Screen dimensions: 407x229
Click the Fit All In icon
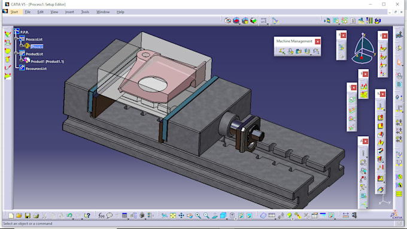[173, 215]
